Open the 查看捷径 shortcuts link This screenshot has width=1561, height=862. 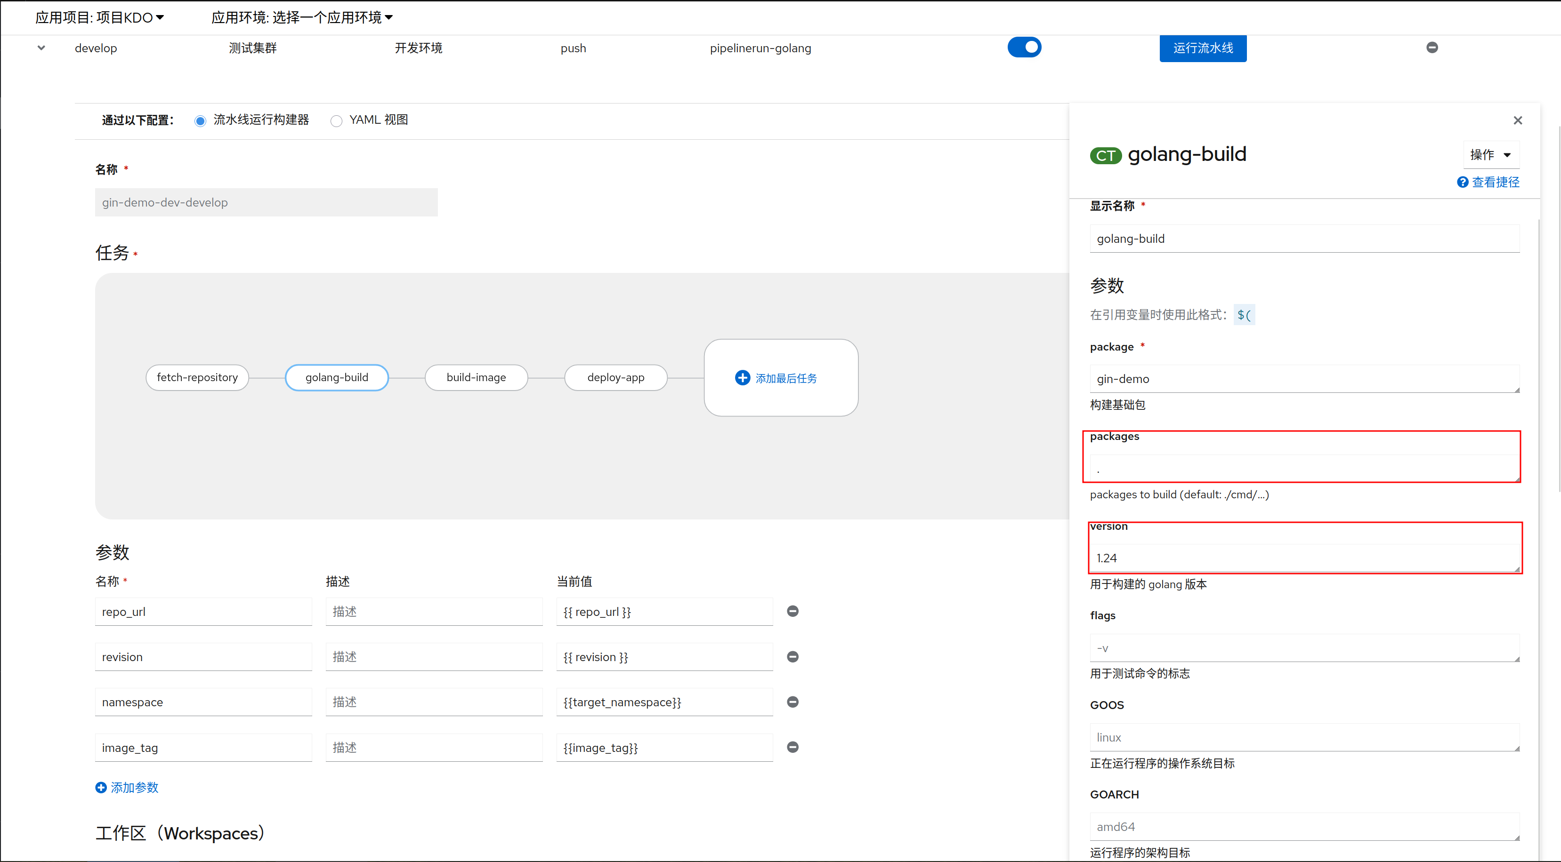click(x=1488, y=182)
